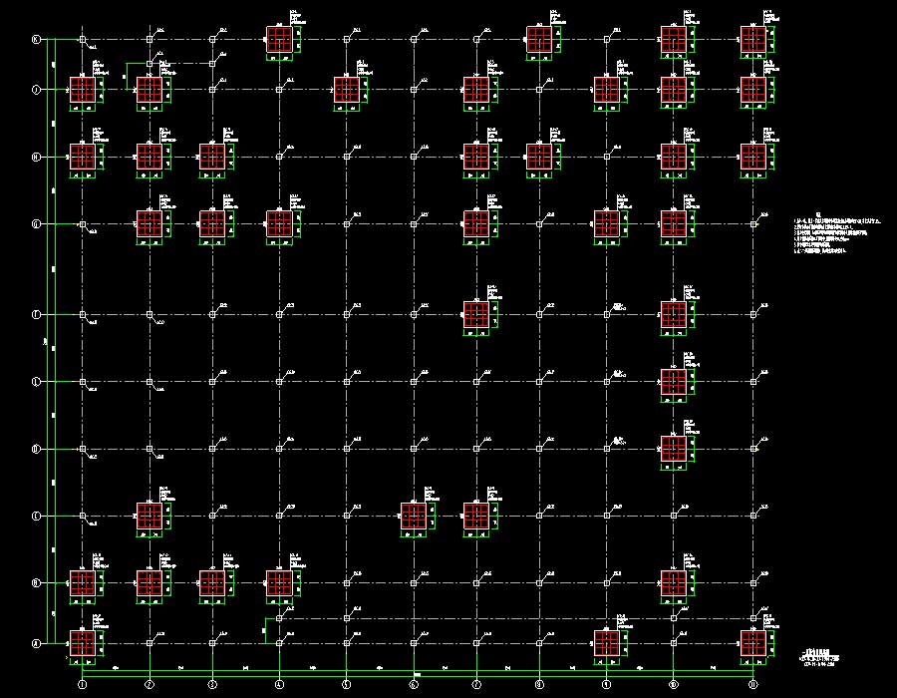The width and height of the screenshot is (897, 698).
Task: Click axis number bubble 11 at bottom
Action: point(753,685)
